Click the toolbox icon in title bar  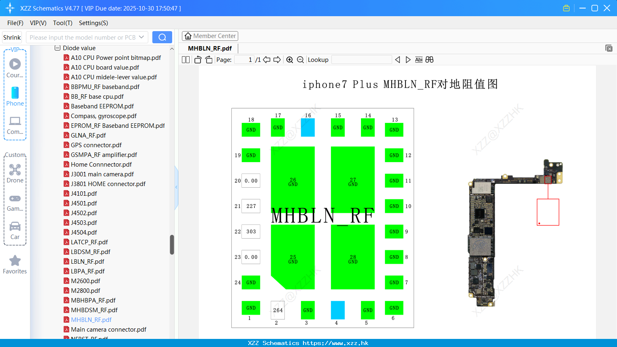(x=566, y=8)
